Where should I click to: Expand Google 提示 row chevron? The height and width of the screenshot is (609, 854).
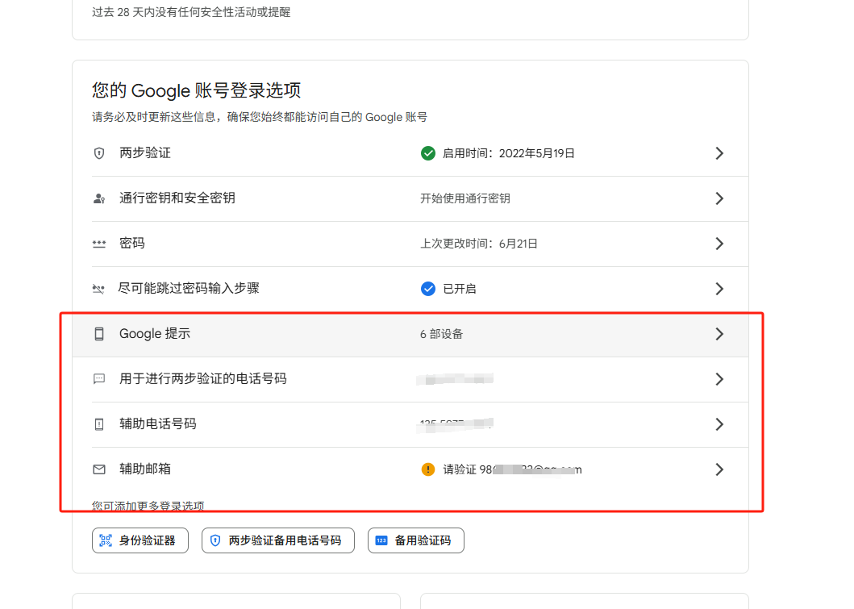(719, 334)
